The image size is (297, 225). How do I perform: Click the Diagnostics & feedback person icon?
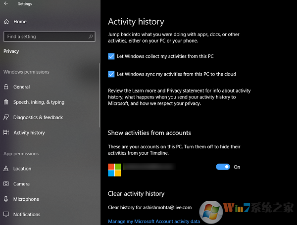tap(6, 117)
